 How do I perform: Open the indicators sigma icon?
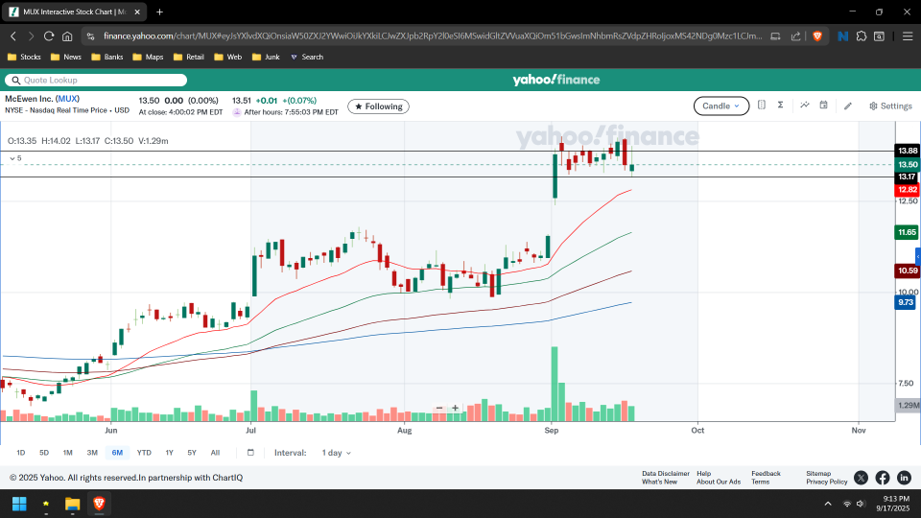[x=781, y=106]
